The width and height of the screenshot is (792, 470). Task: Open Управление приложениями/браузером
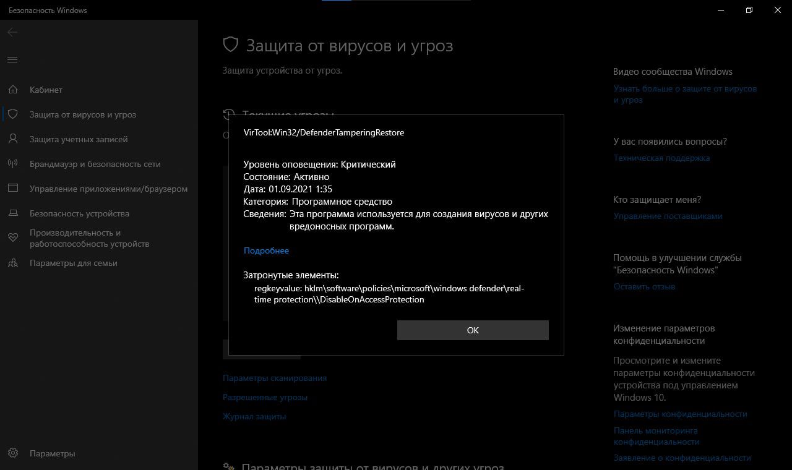(108, 189)
